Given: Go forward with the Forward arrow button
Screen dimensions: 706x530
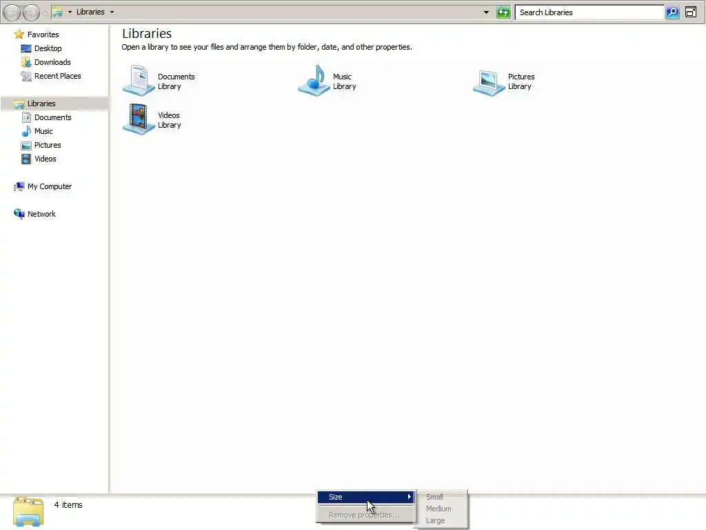Looking at the screenshot, I should [31, 12].
